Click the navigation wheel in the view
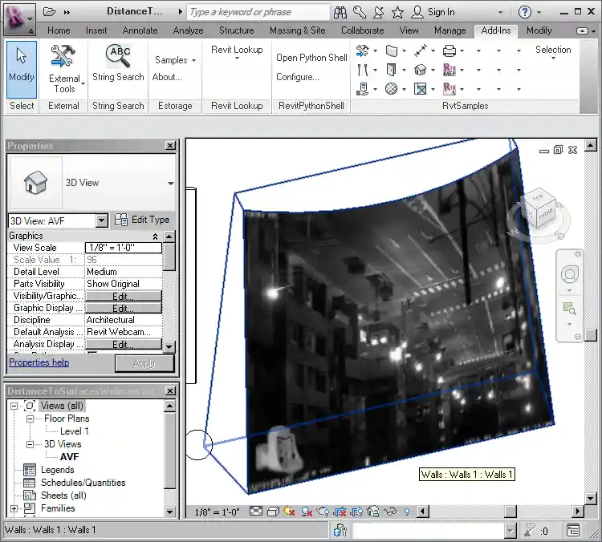602x542 pixels. (569, 274)
